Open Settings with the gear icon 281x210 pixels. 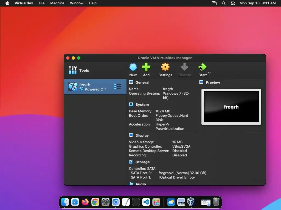coord(165,67)
